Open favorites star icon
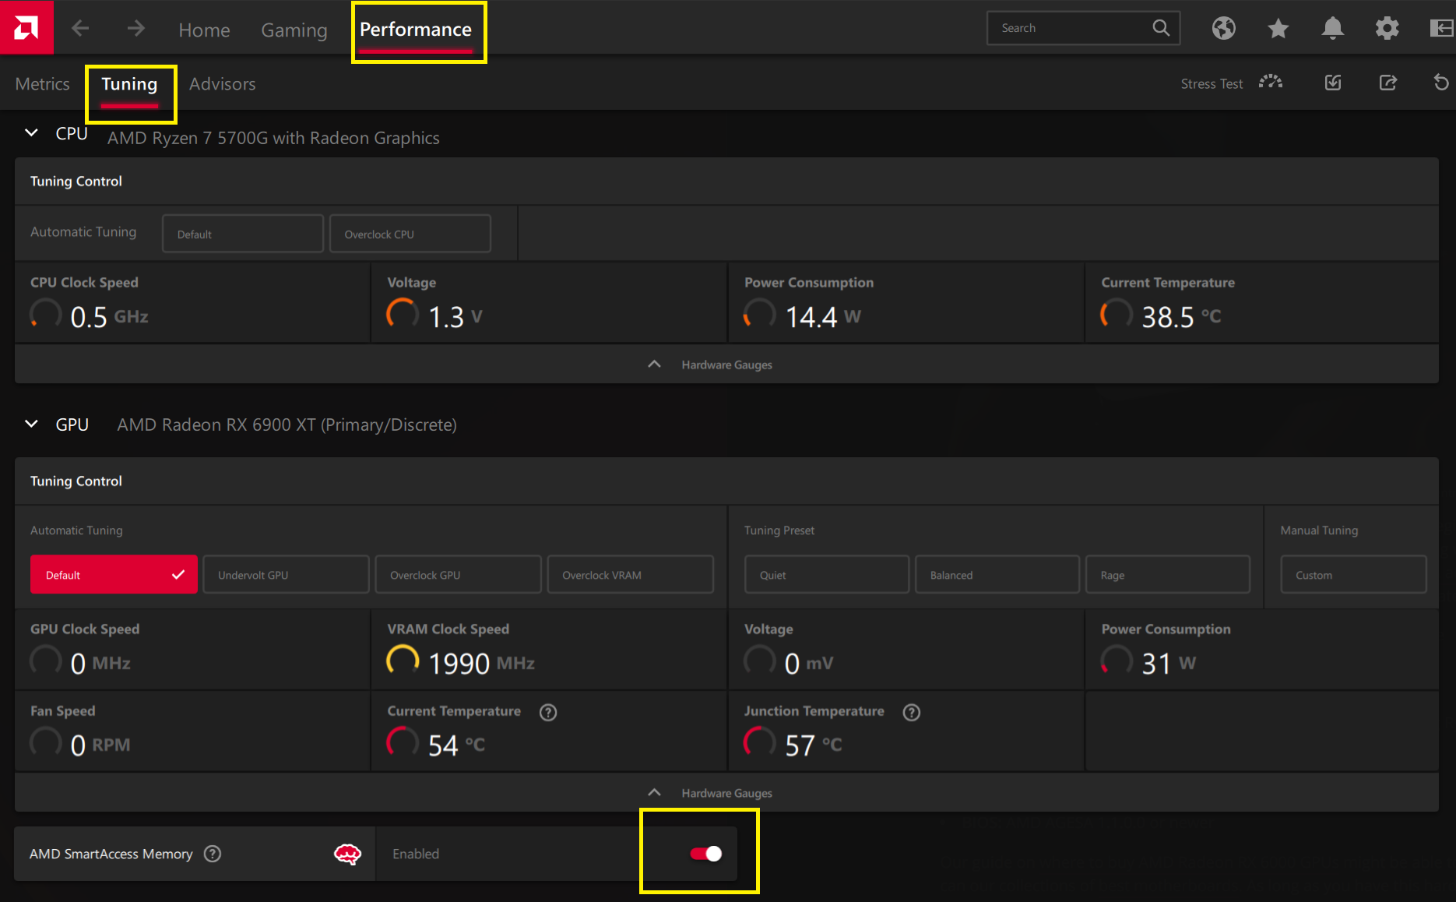Image resolution: width=1456 pixels, height=902 pixels. point(1278,29)
